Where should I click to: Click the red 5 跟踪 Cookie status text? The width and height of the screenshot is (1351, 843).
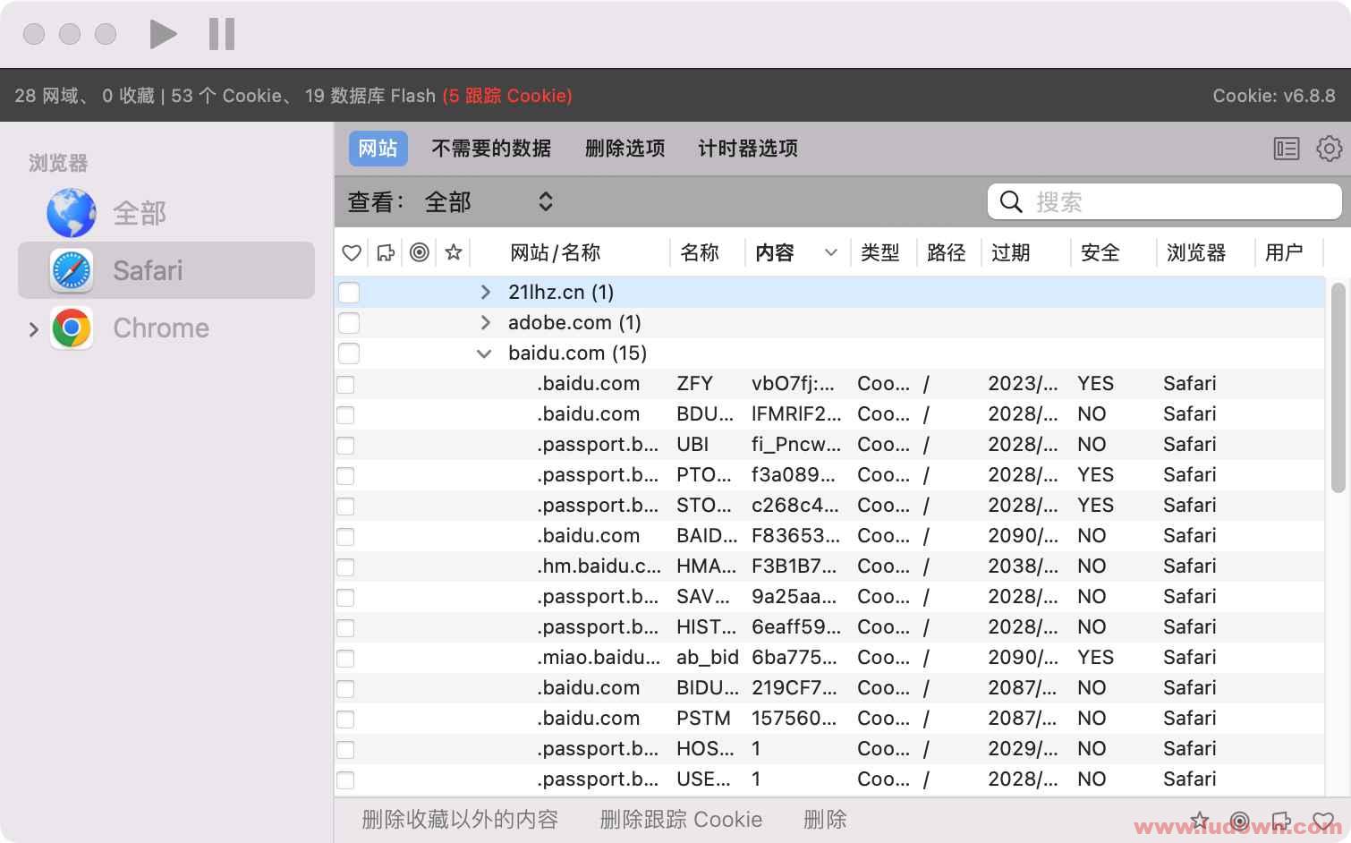pos(507,96)
